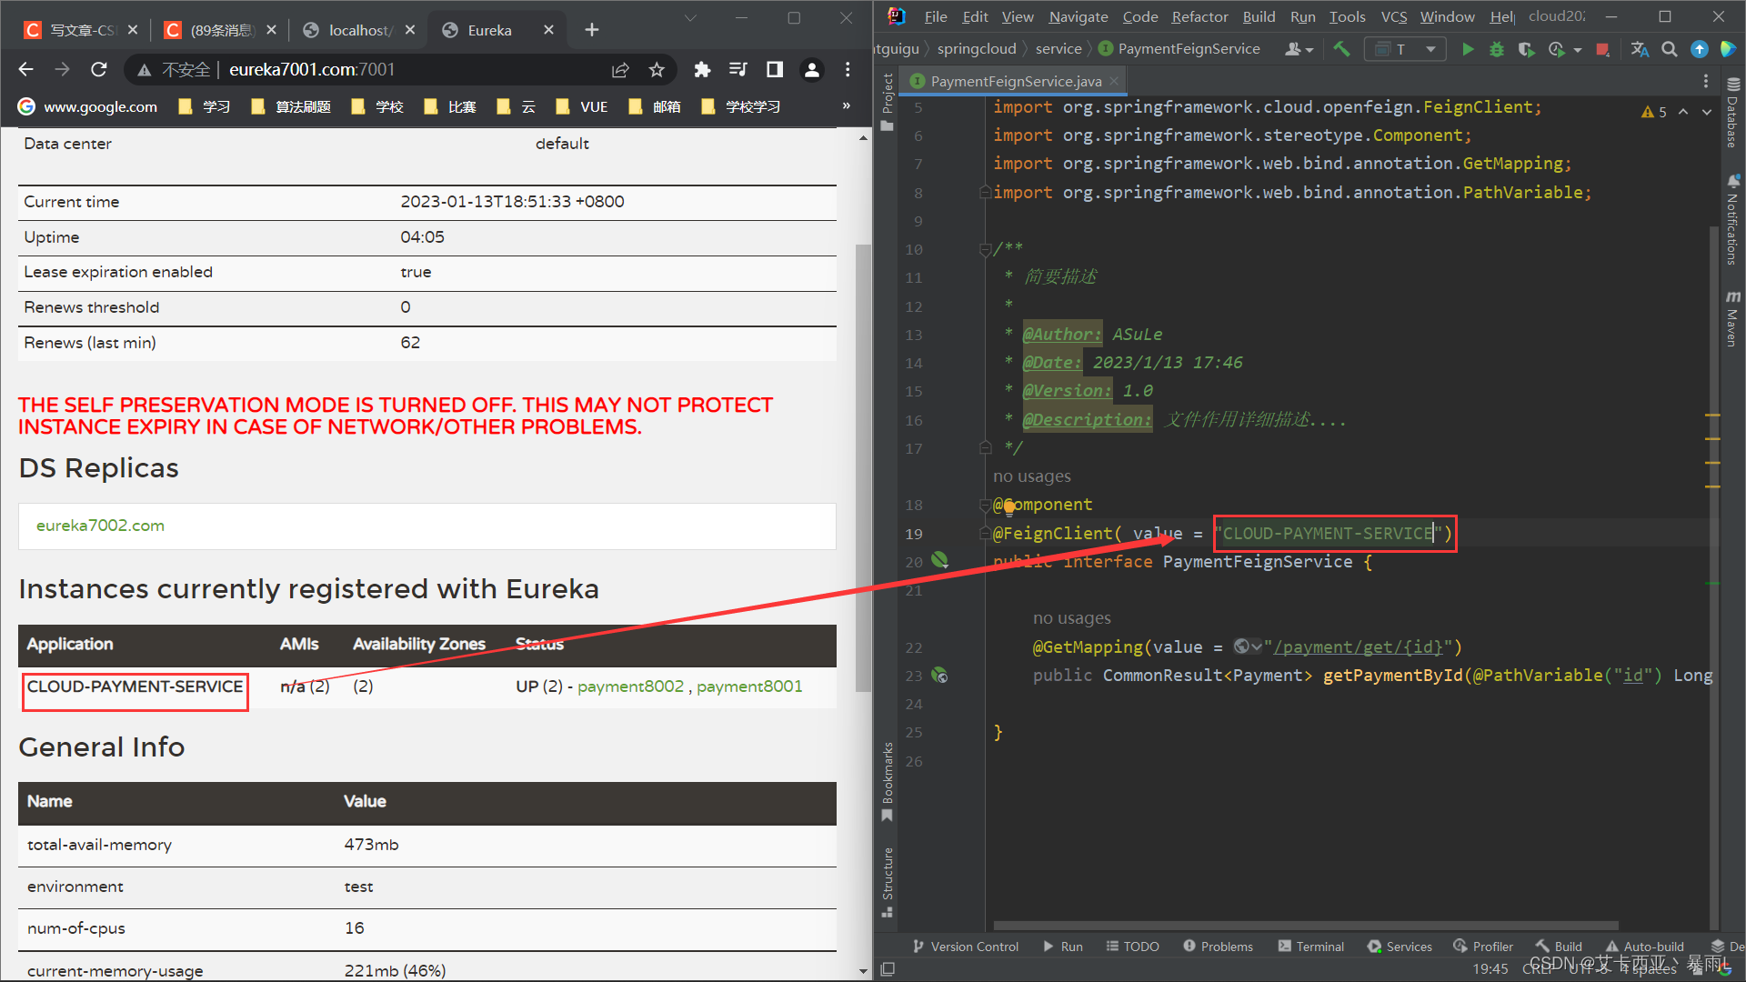
Task: Collapse the Javadoc comment fold on line 10
Action: [x=985, y=249]
